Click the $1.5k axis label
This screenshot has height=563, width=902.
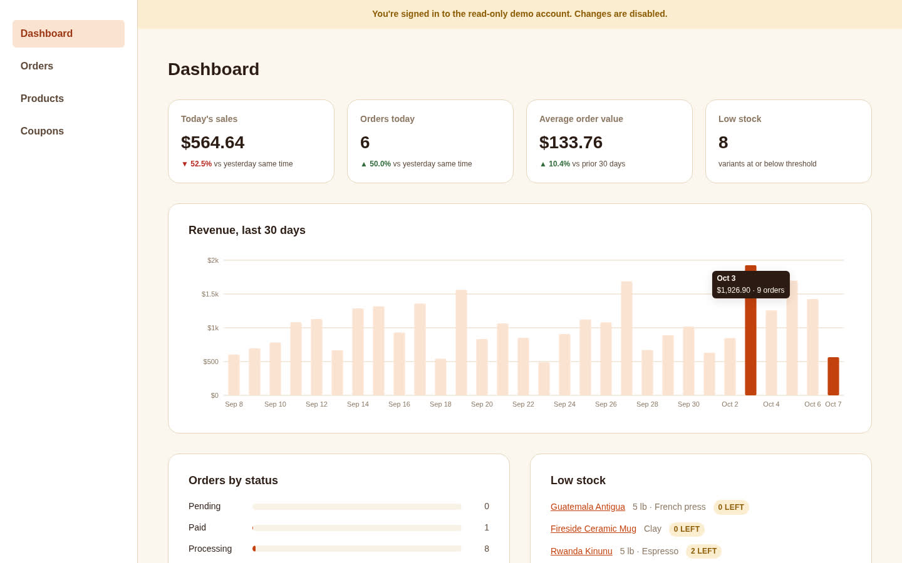[210, 294]
